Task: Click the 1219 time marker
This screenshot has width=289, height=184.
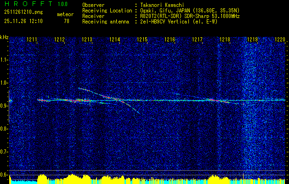Action: (x=253, y=40)
